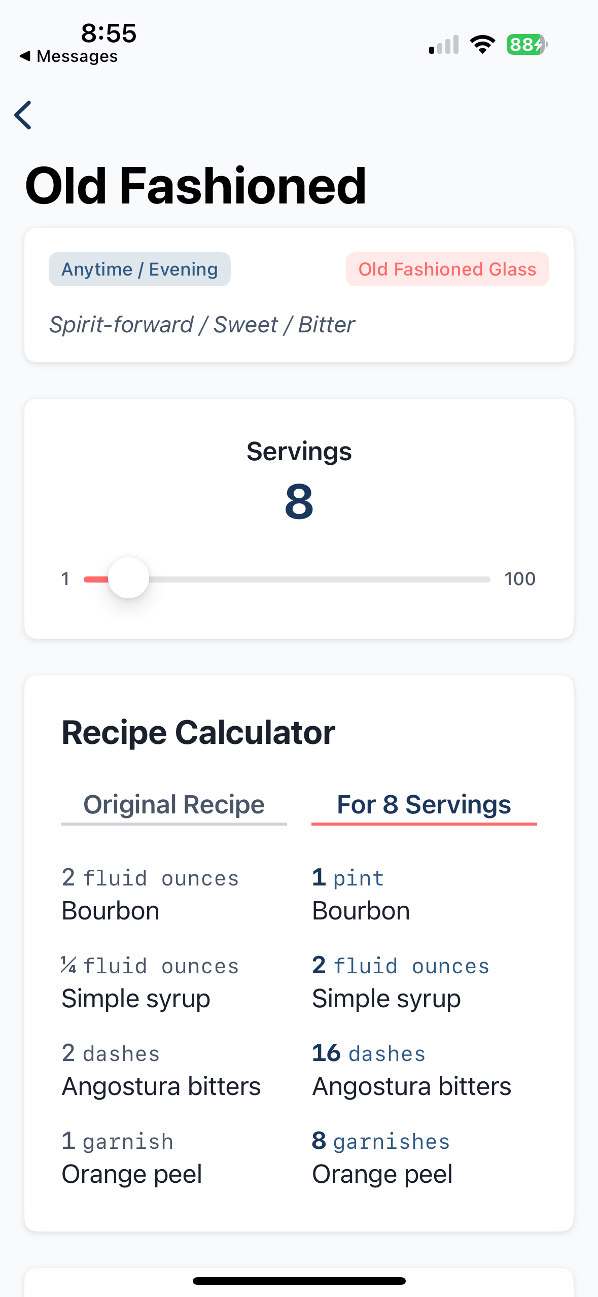Screen dimensions: 598x1297
Task: Tap the 1 pint Bourbon entry
Action: click(361, 894)
